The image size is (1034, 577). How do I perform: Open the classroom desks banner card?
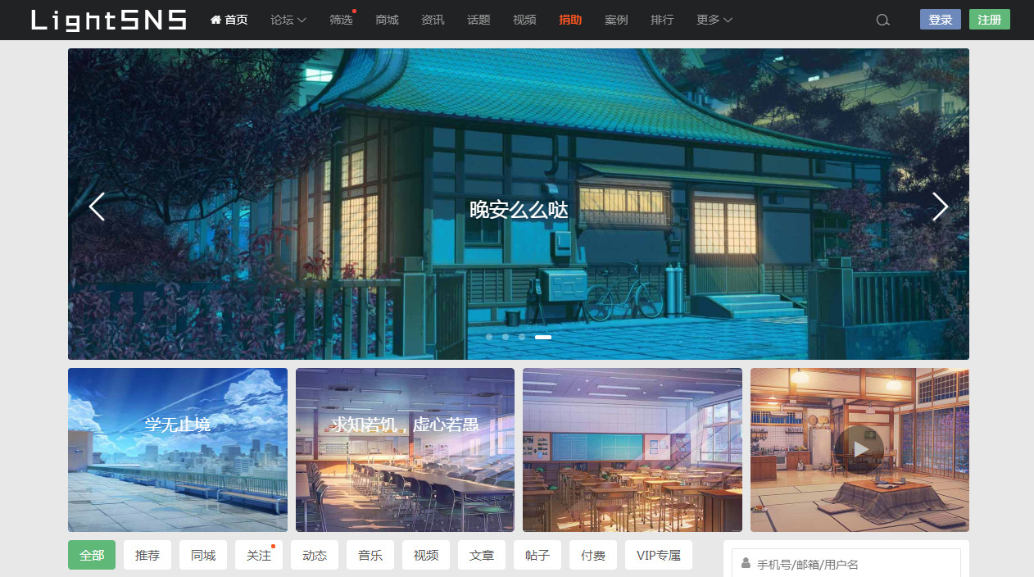pyautogui.click(x=633, y=450)
